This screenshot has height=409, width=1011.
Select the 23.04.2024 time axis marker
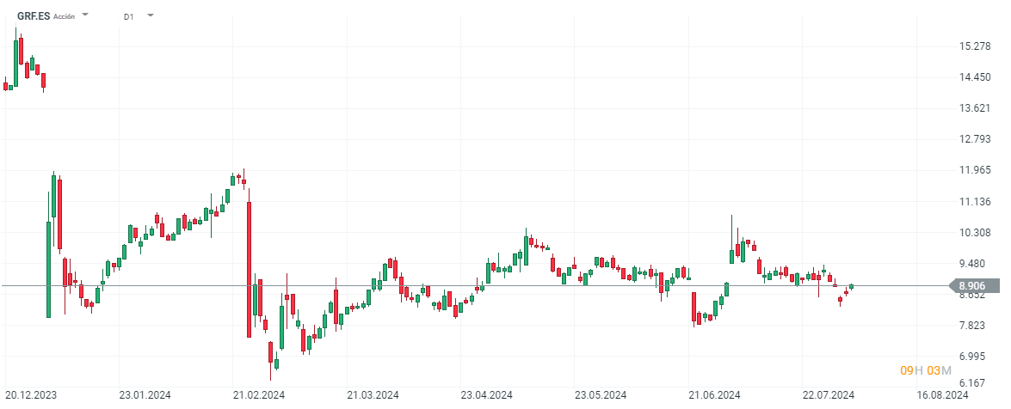(487, 395)
